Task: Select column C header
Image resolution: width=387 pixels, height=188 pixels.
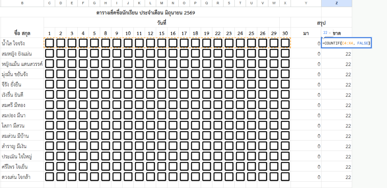Action: (50, 3)
